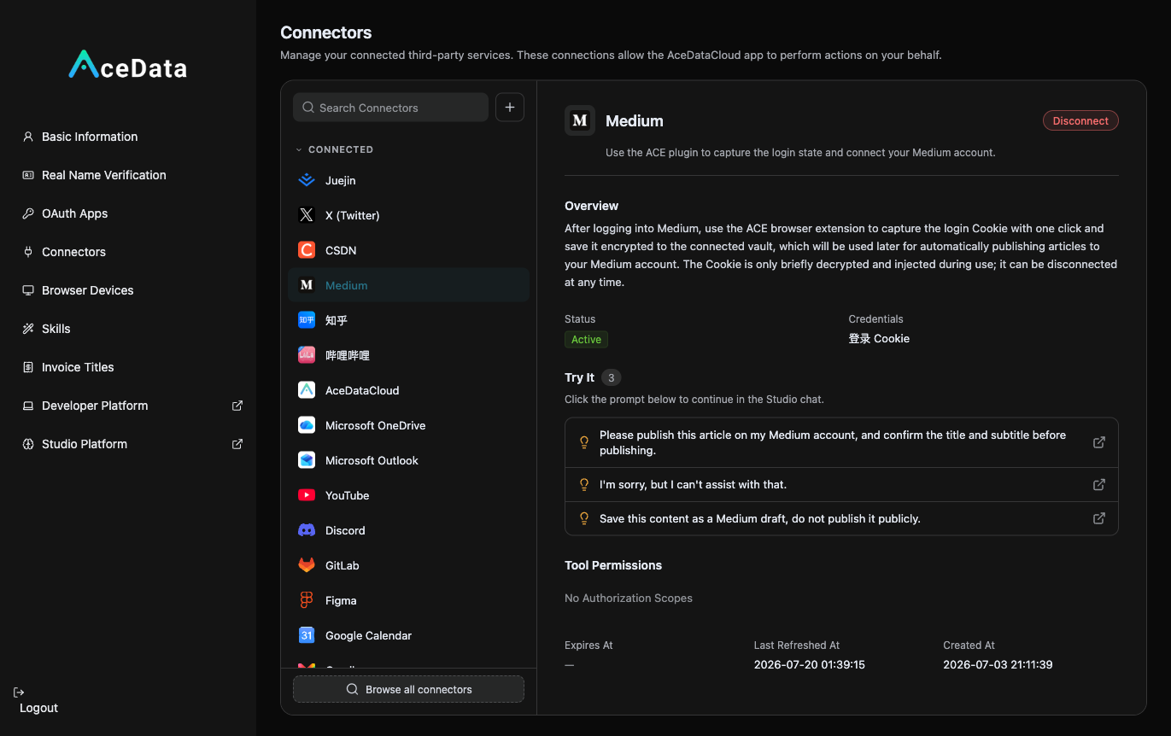
Task: Open external link for "I'm sorry" prompt
Action: [x=1099, y=484]
